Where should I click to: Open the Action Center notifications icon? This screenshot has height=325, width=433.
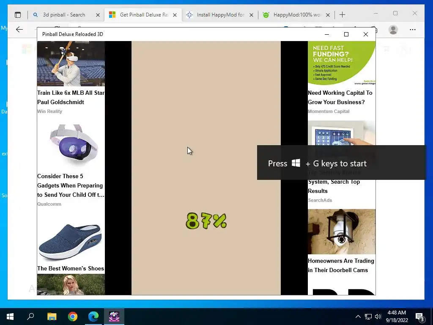point(419,317)
